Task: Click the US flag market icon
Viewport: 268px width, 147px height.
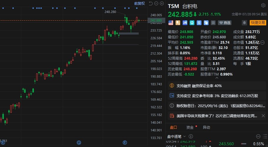Action: [x=171, y=23]
